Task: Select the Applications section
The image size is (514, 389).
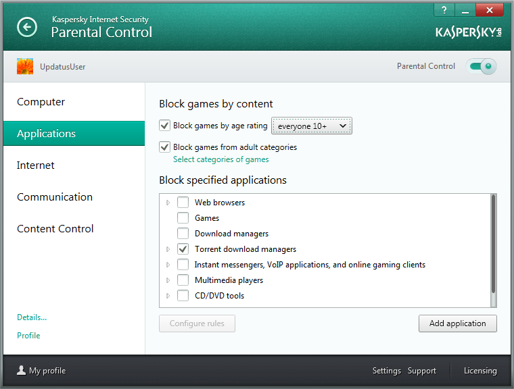Action: pyautogui.click(x=74, y=133)
